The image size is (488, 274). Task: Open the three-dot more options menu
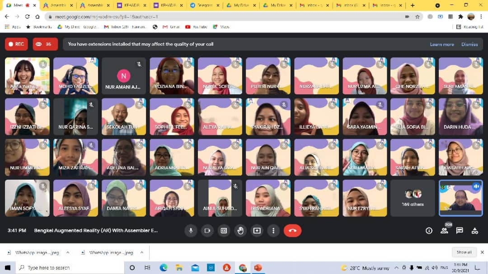pyautogui.click(x=273, y=230)
